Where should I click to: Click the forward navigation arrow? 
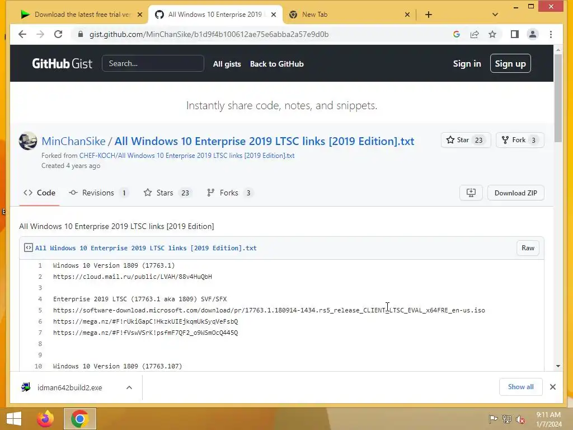40,34
